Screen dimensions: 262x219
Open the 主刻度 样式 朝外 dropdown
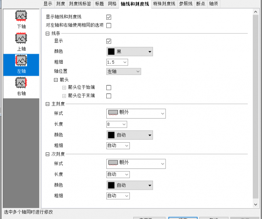136,114
